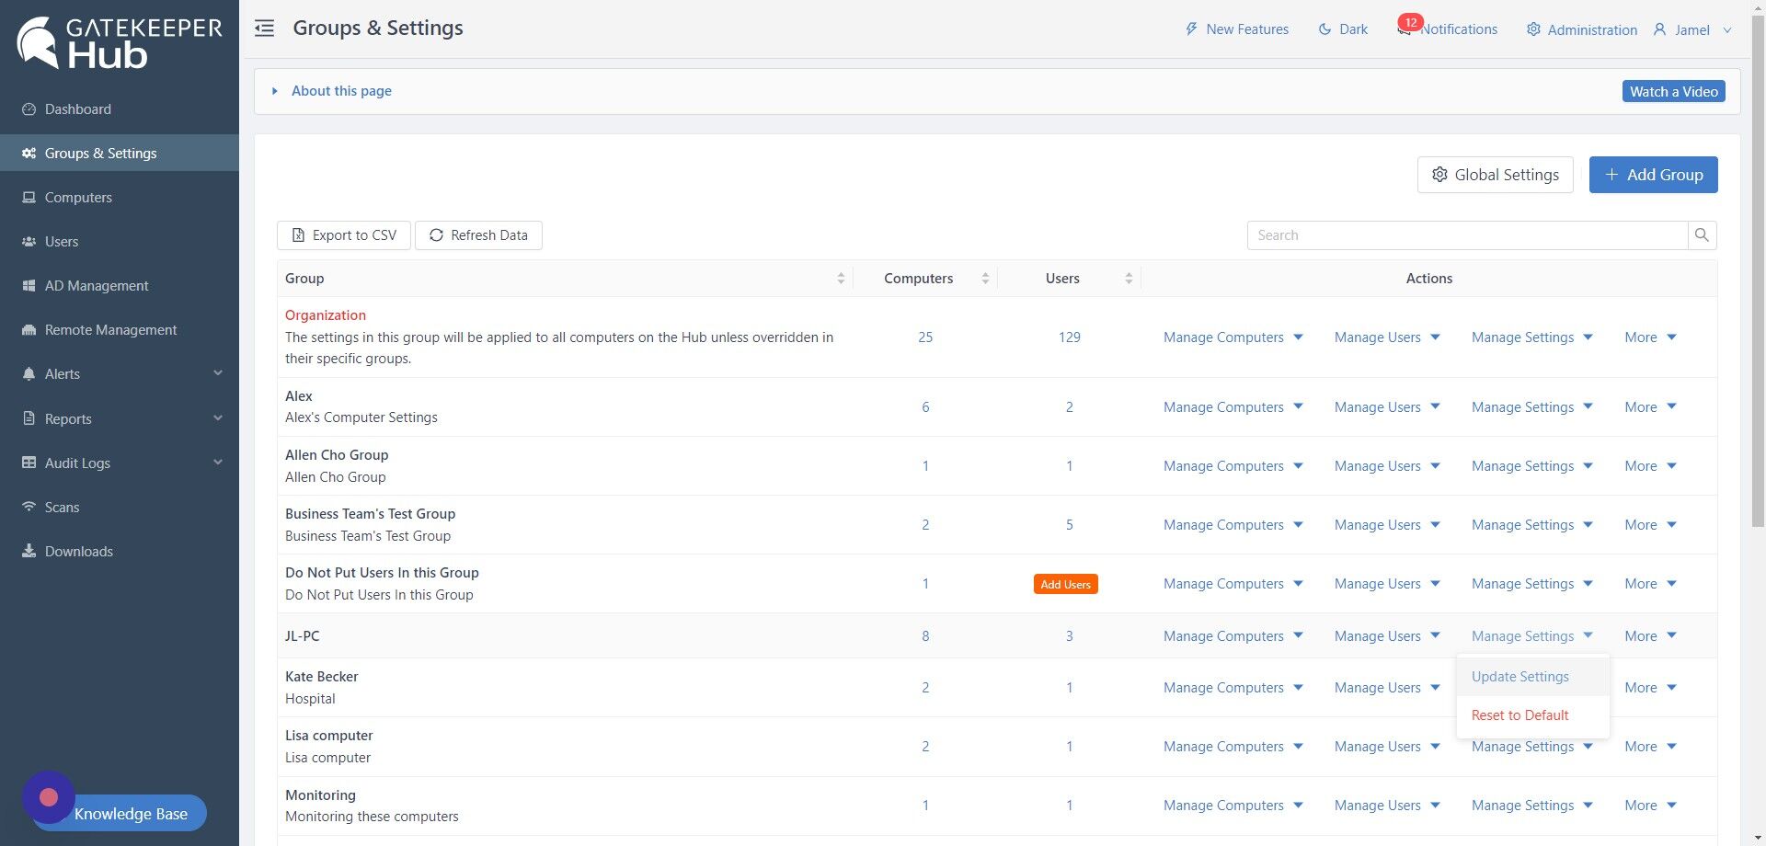
Task: Click the Audit Logs table icon
Action: tap(29, 463)
